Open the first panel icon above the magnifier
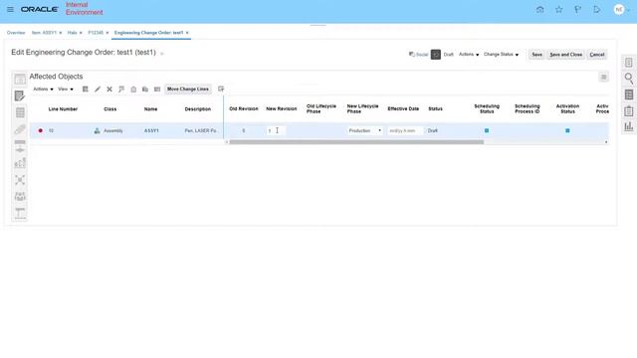Viewport: 637px width, 358px height. point(628,63)
